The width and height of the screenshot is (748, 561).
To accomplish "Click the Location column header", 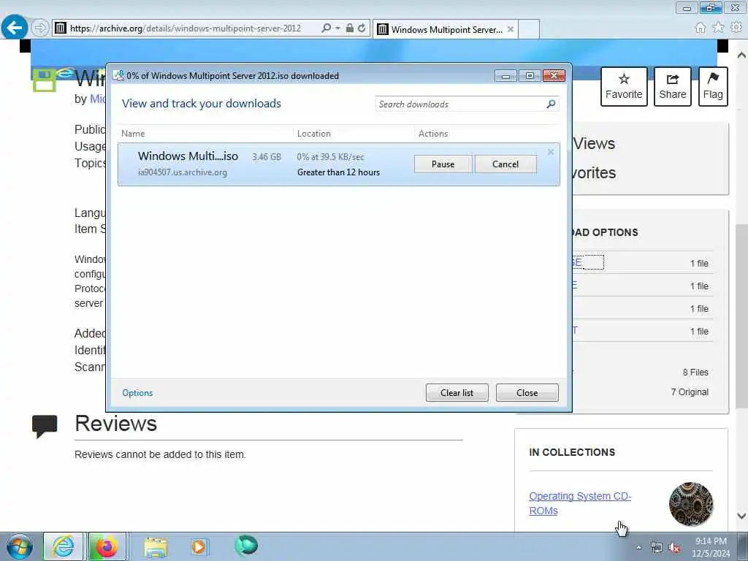I will 314,134.
